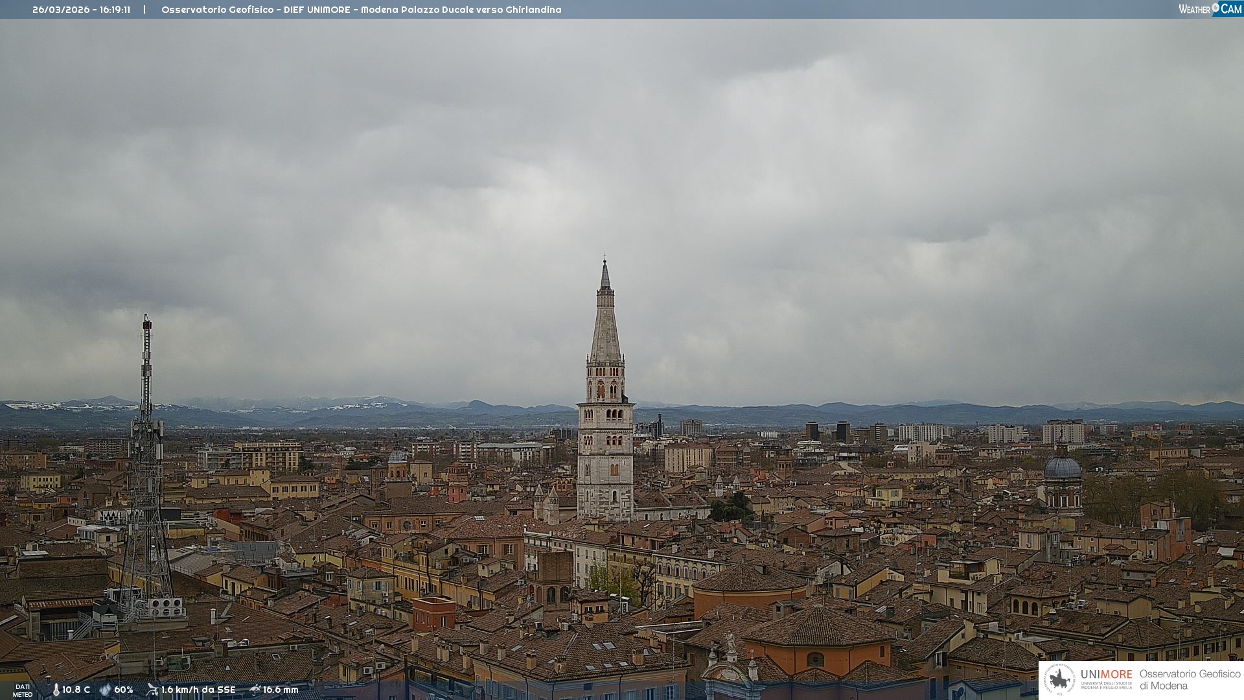The width and height of the screenshot is (1244, 700).
Task: Click the wind anemometer icon
Action: 152,690
